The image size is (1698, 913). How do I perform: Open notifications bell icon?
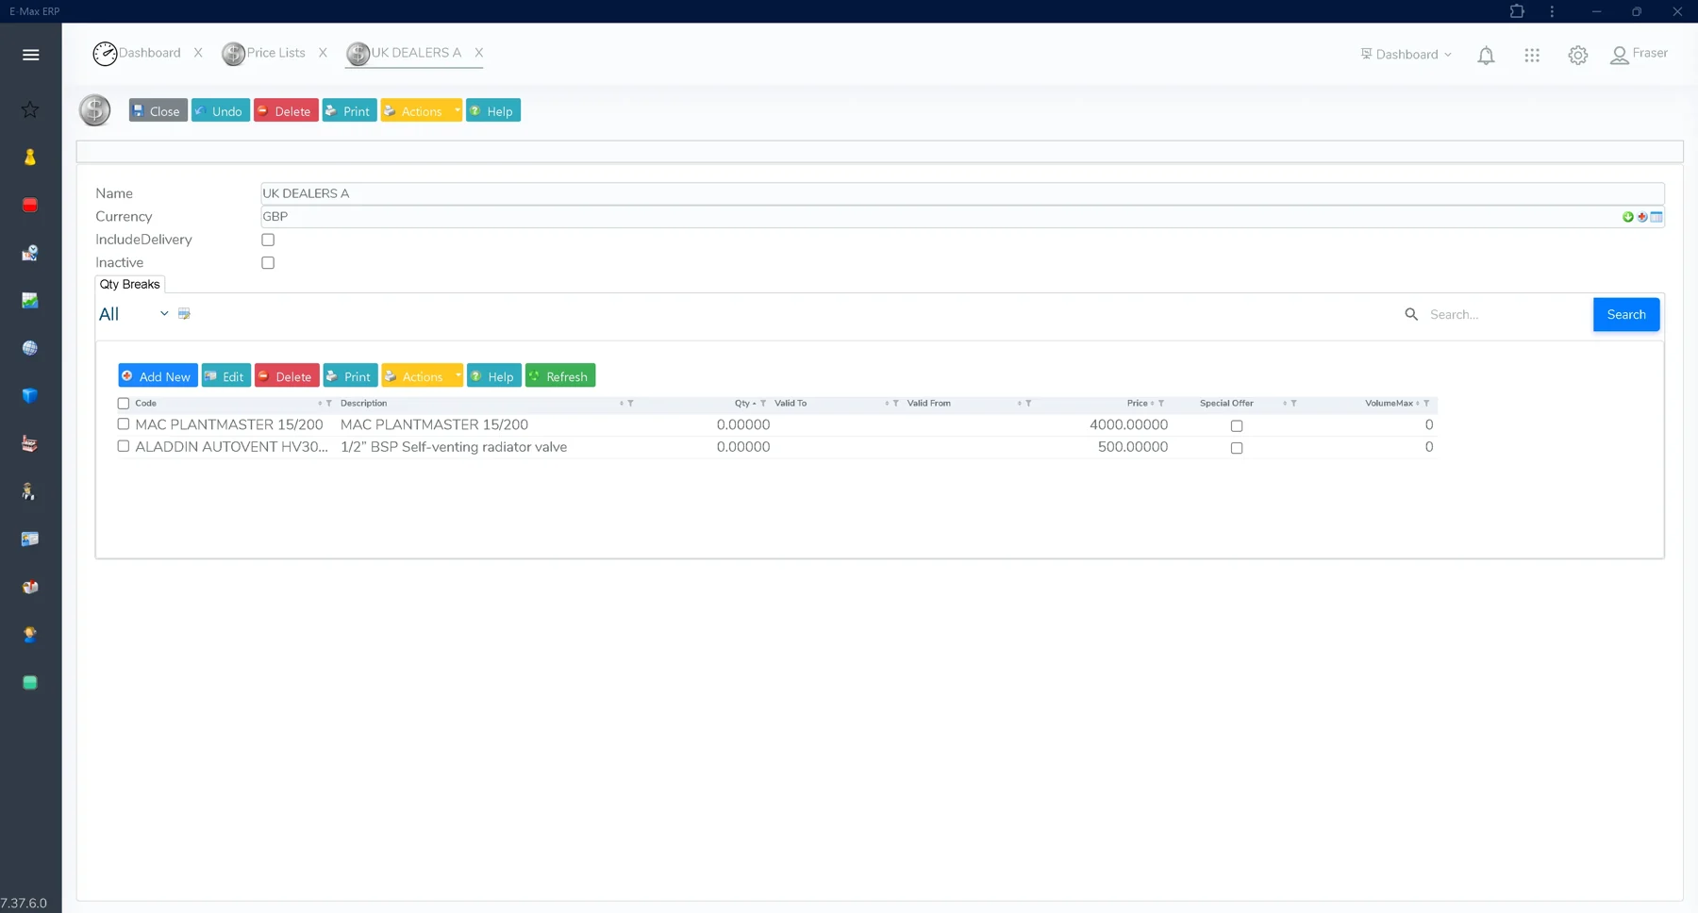(x=1486, y=56)
